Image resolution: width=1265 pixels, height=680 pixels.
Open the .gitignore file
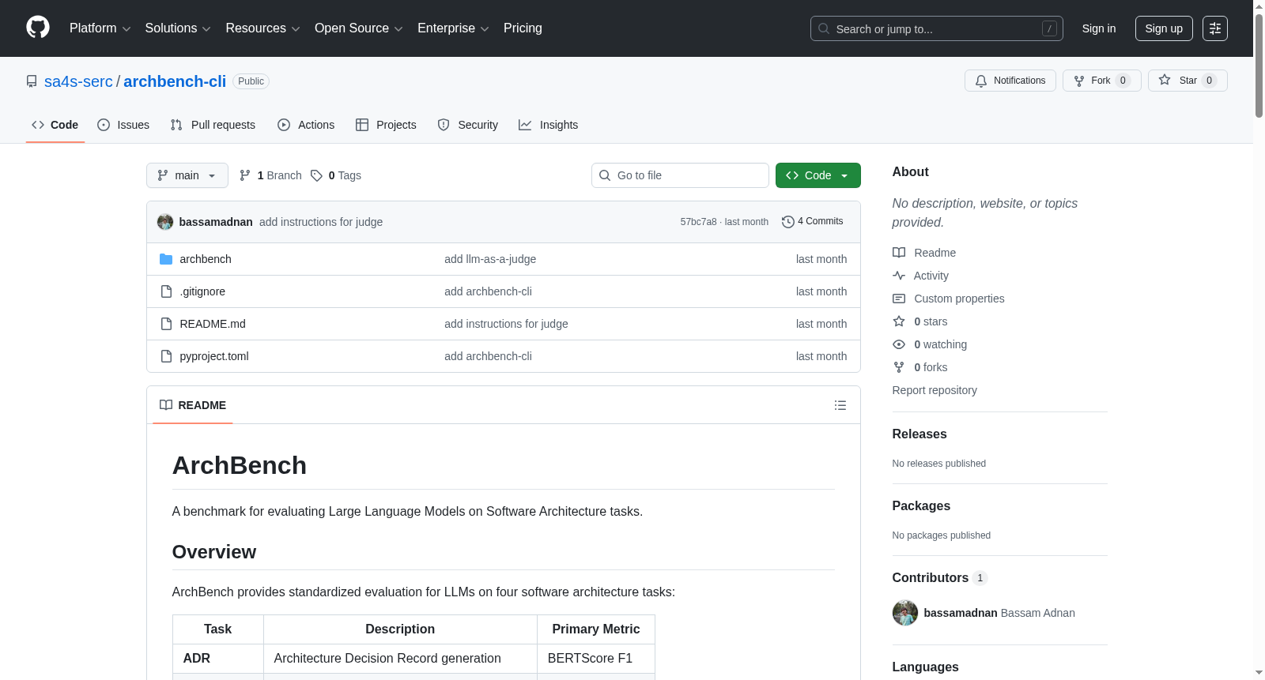[202, 291]
